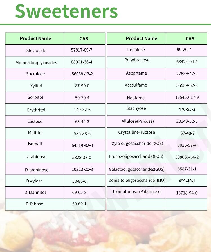Click the Allulose(Psicose) cell
This screenshot has height=252, width=211.
coord(138,122)
